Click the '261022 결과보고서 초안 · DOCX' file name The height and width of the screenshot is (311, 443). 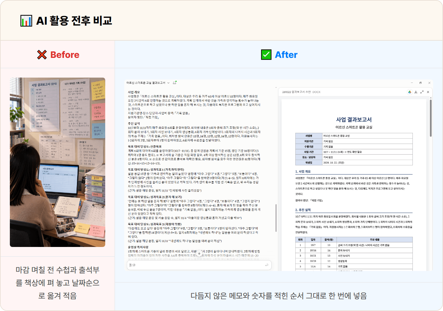(301, 92)
